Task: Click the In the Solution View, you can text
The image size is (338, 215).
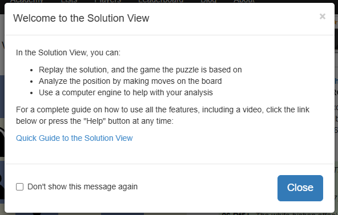Action: [x=68, y=52]
